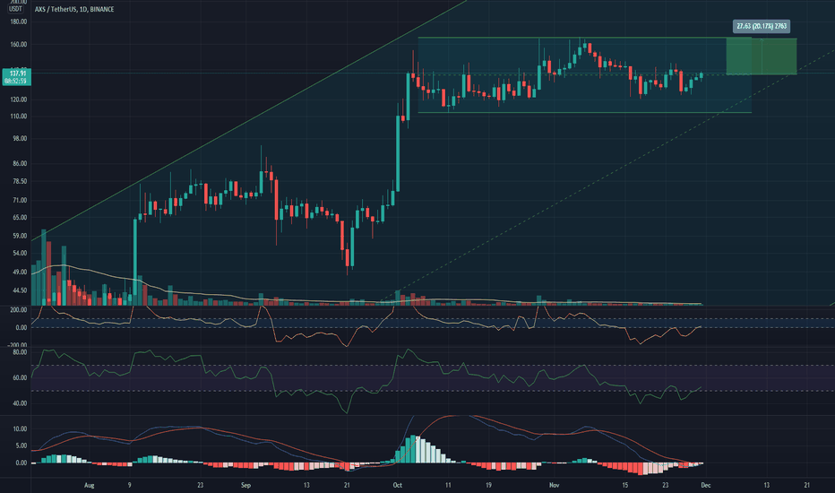
Task: Click the 40.00 RSI scale label
Action: tap(20, 403)
